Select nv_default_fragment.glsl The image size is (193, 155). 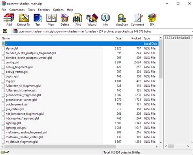[x=80, y=142]
